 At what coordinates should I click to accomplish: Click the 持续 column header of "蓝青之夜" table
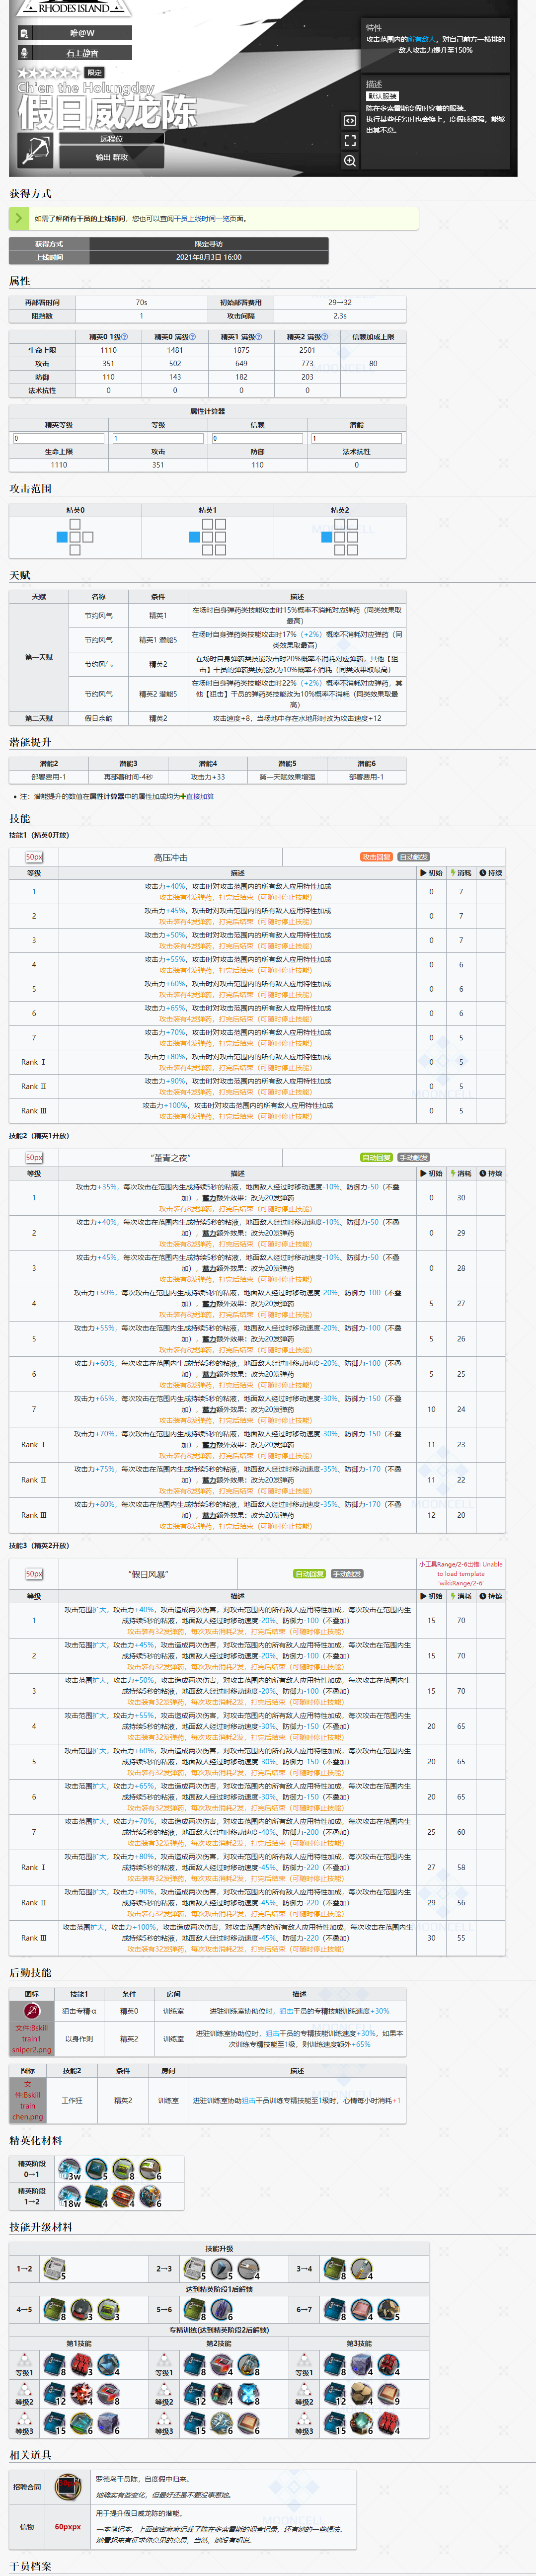[x=491, y=1173]
